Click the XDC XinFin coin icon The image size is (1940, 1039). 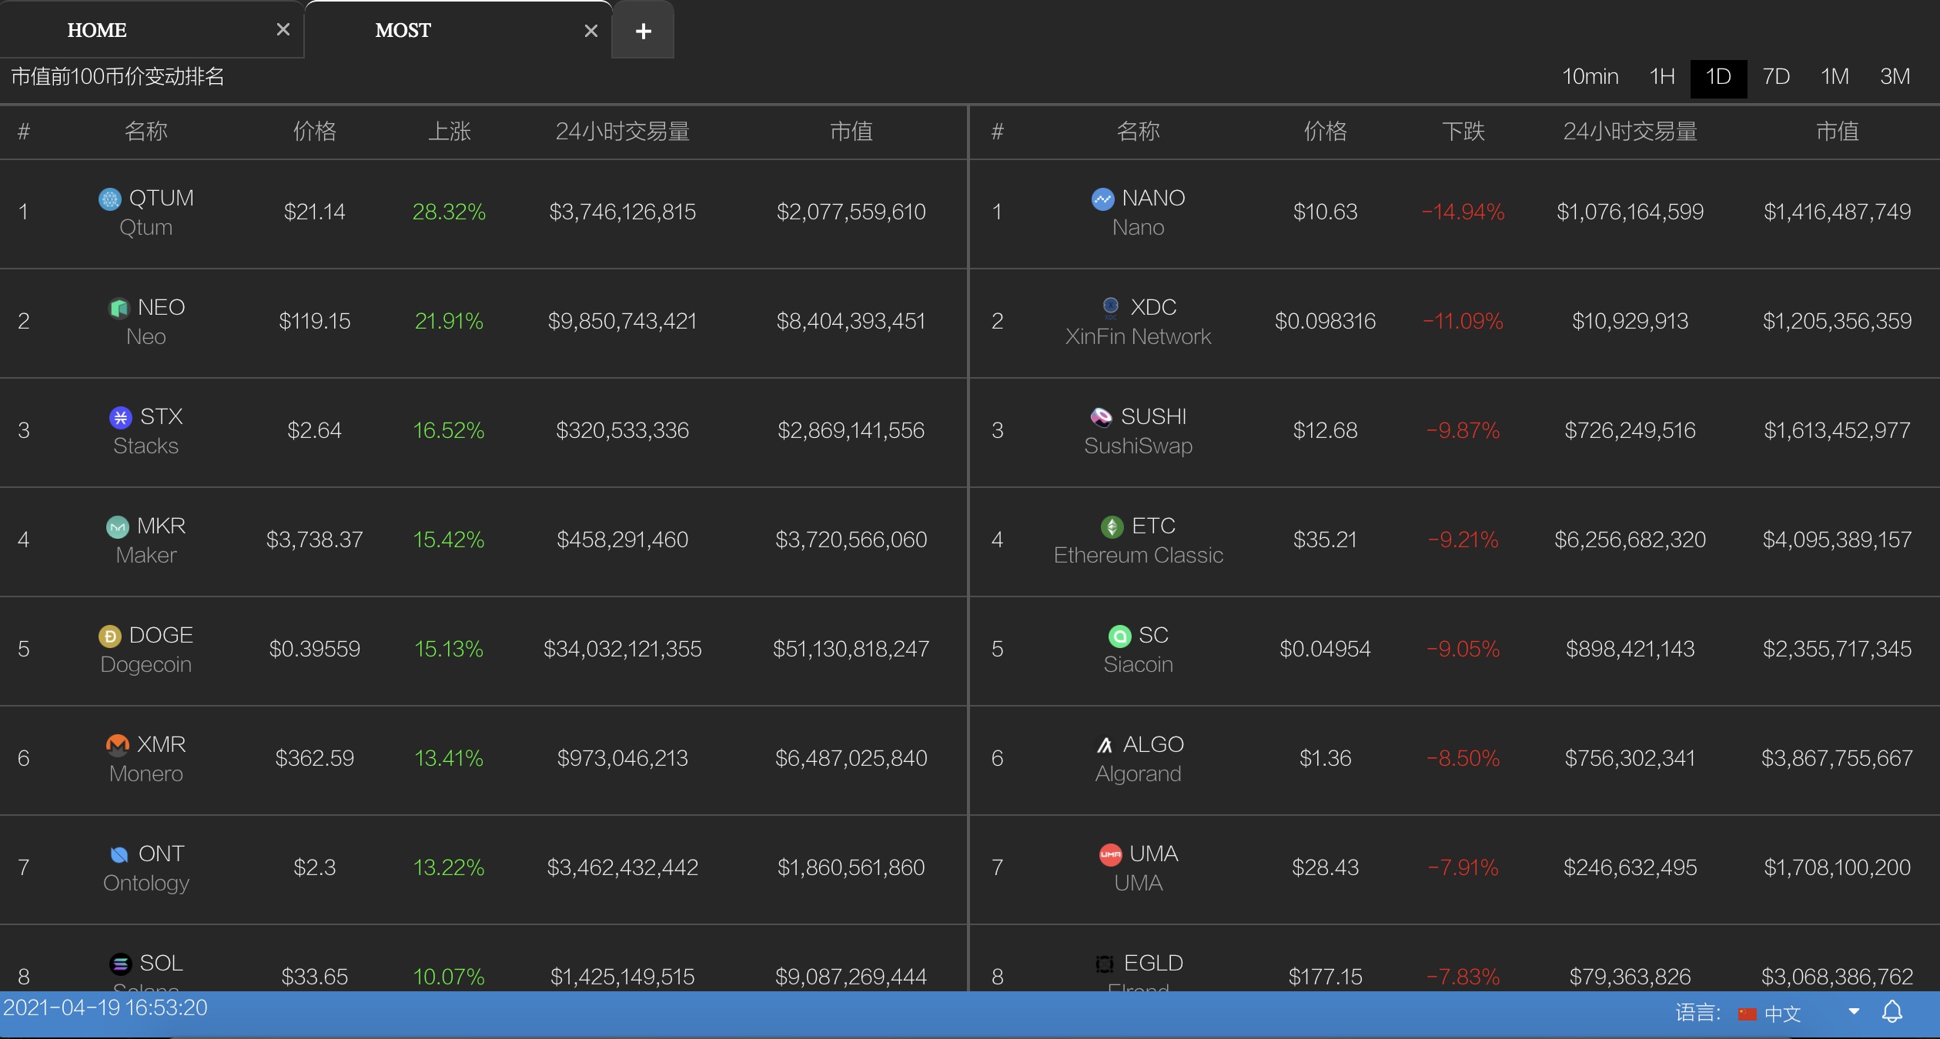[x=1111, y=309]
